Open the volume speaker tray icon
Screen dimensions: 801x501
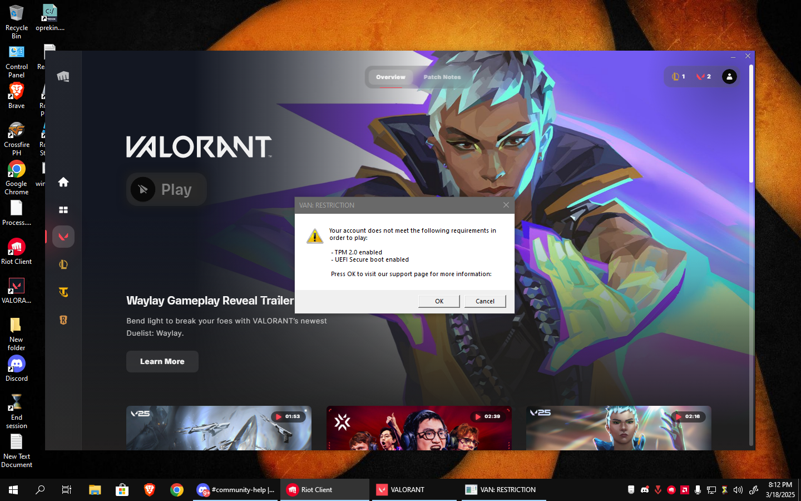point(738,490)
